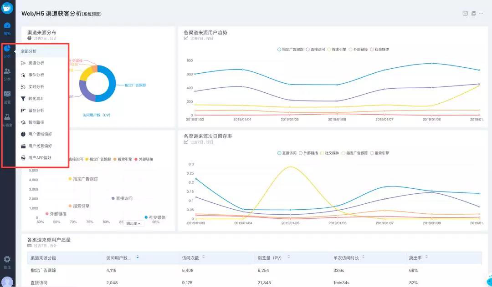Open the 跳出率 axis dropdown on scatter chart

[134, 223]
